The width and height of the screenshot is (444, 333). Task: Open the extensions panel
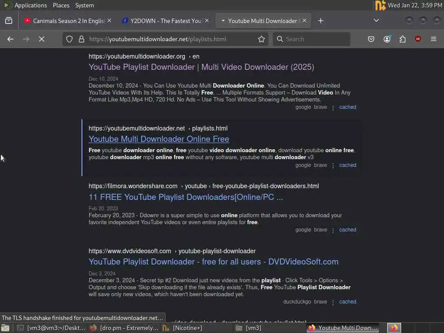(402, 39)
